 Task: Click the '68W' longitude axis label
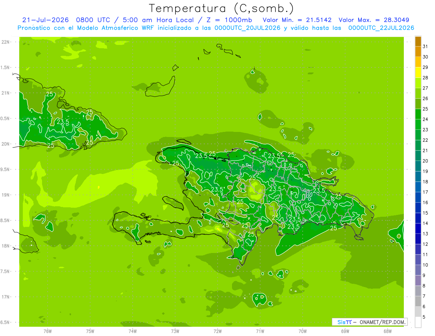tap(388, 331)
